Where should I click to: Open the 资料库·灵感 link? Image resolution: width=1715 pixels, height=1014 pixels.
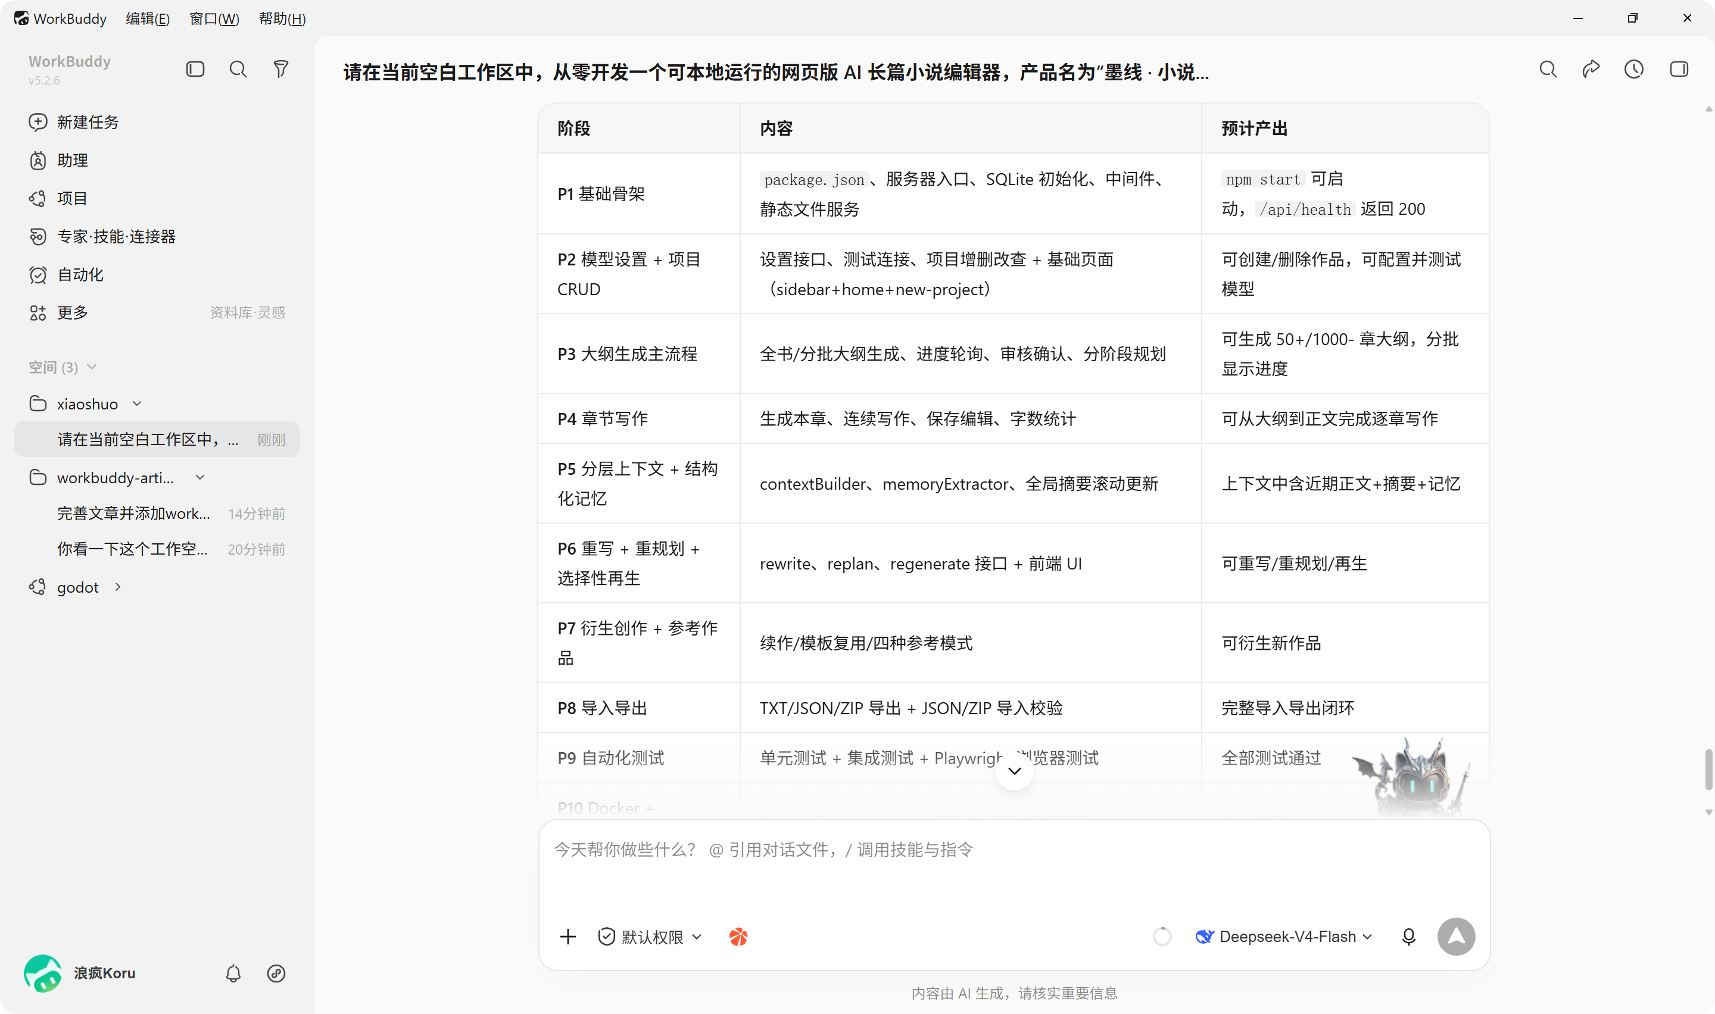point(248,313)
